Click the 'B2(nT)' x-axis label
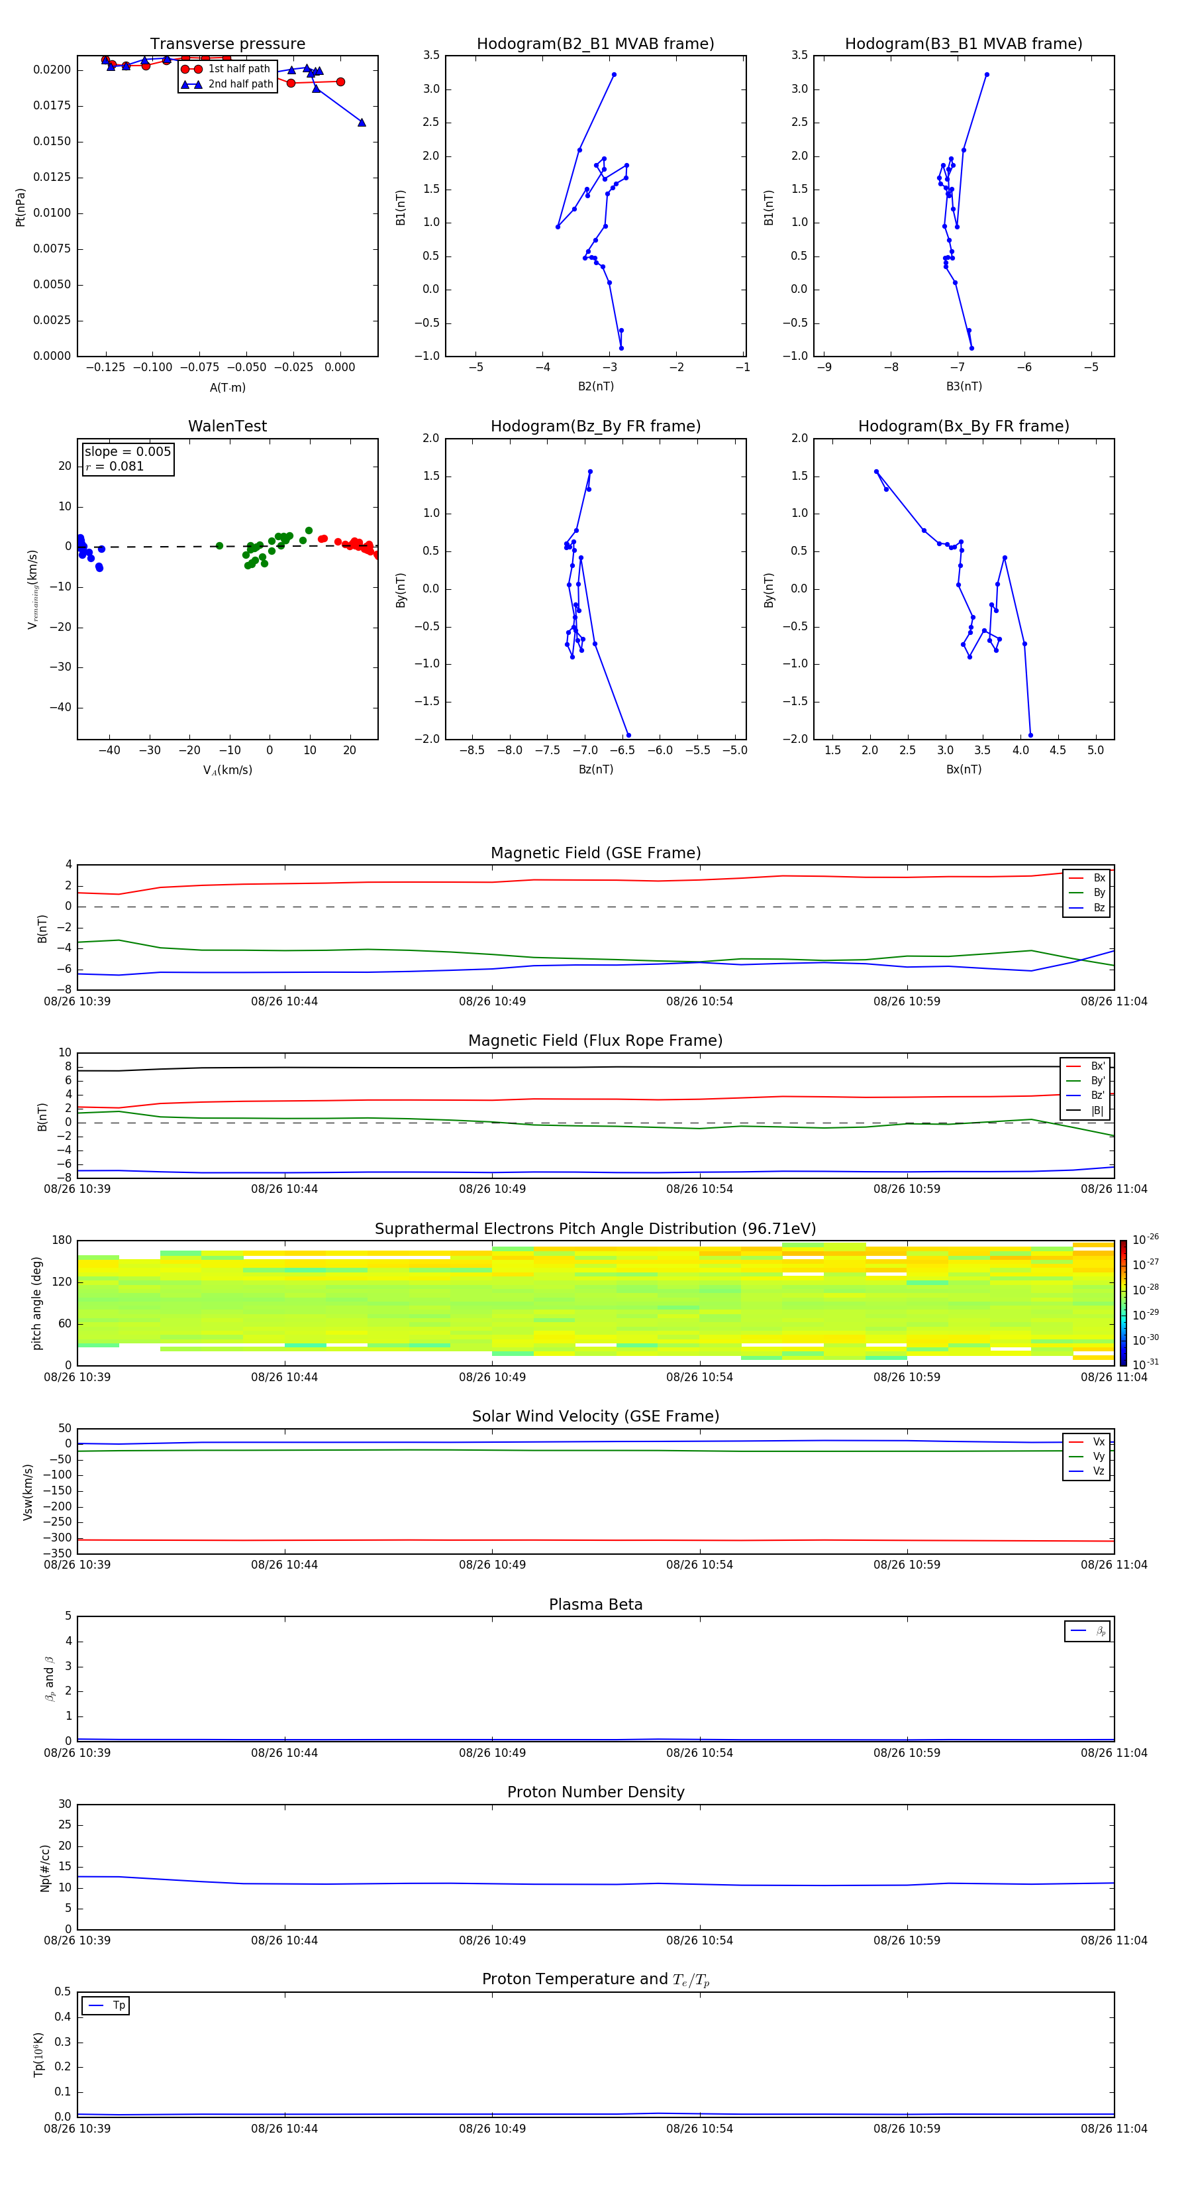The height and width of the screenshot is (2187, 1192). point(595,386)
